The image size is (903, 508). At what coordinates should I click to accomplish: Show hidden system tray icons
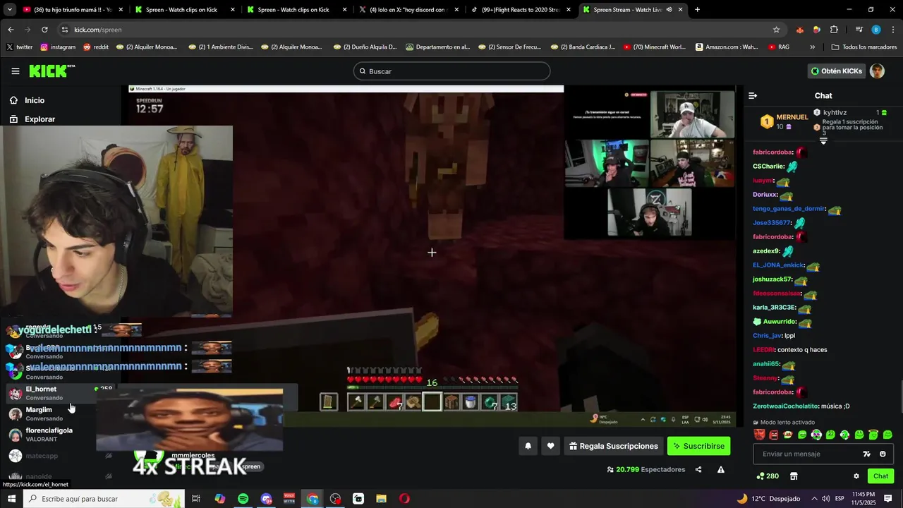pos(813,499)
